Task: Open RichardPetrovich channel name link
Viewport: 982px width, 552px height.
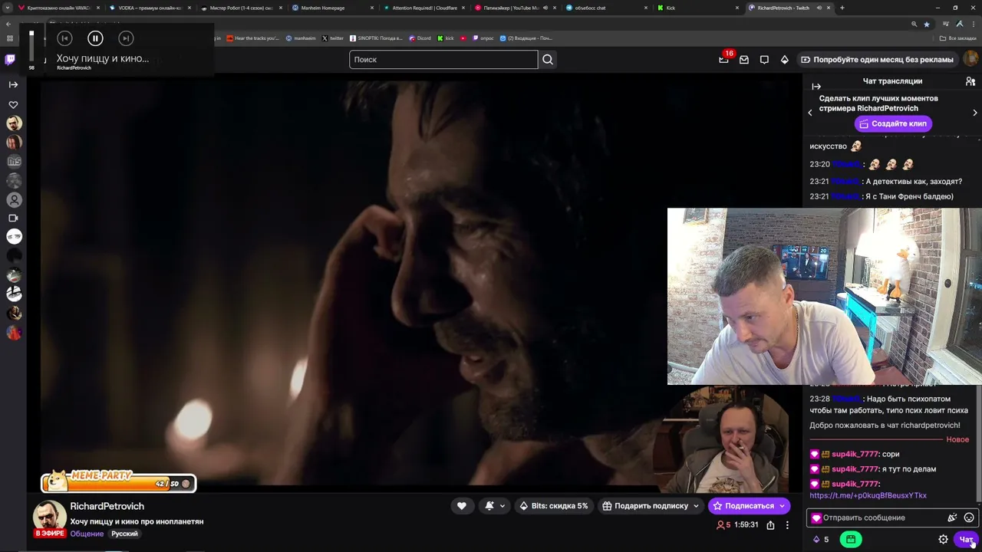Action: pos(107,506)
